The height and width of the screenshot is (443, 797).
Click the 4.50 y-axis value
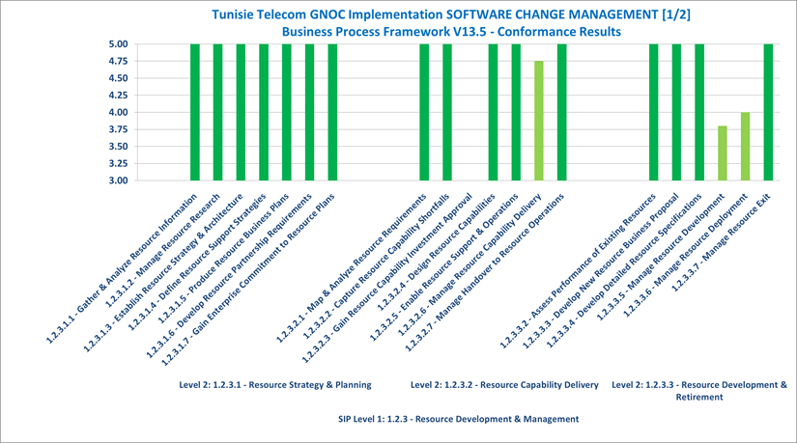click(x=118, y=78)
